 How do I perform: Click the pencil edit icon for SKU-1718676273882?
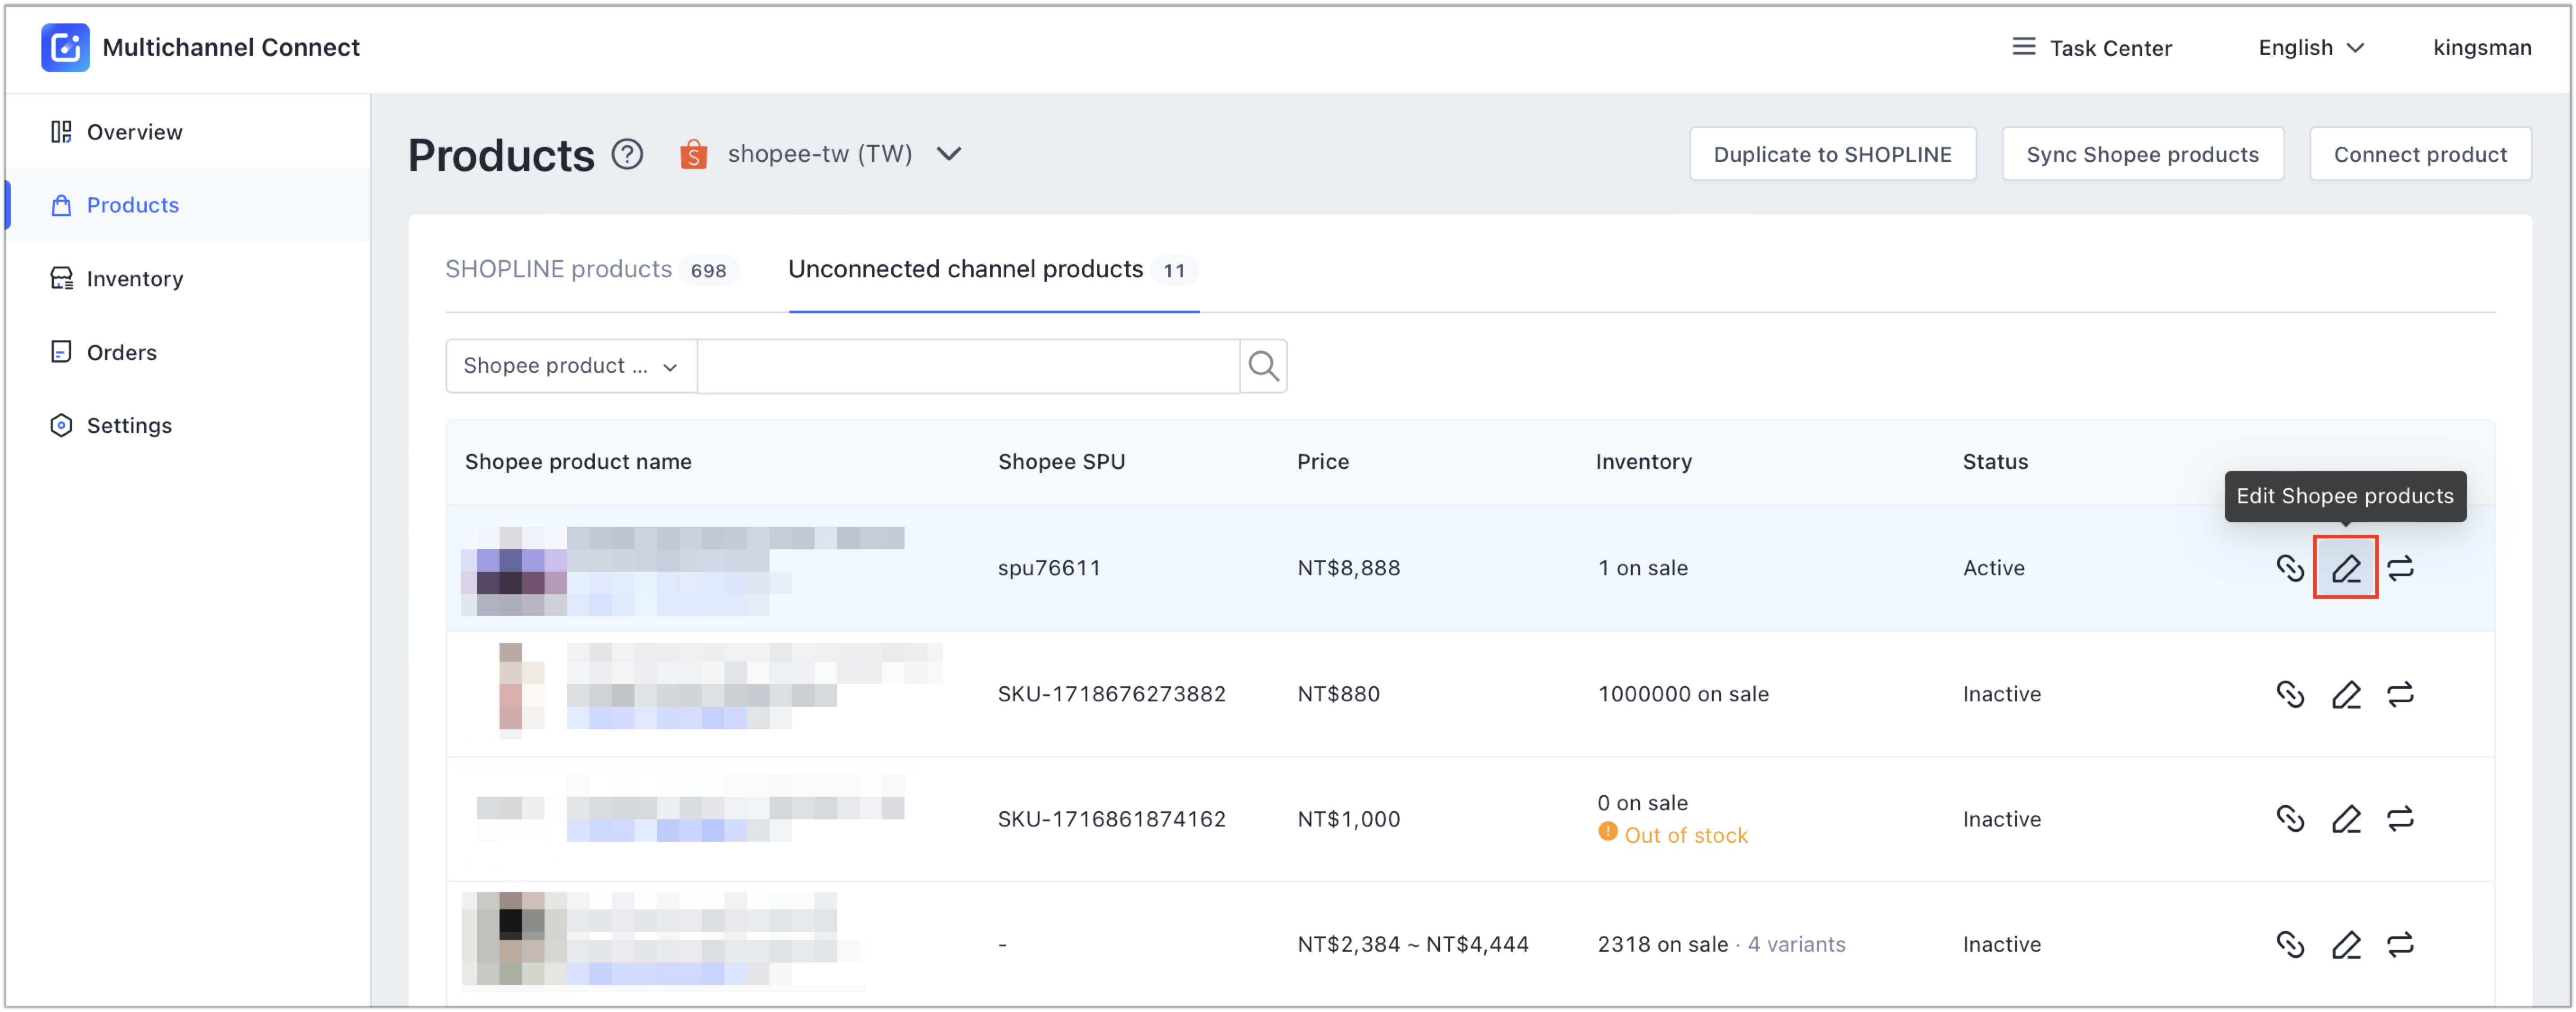click(2345, 694)
